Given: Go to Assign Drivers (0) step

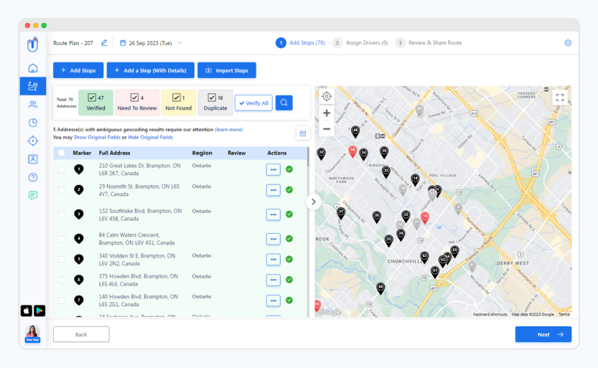Looking at the screenshot, I should coord(360,42).
